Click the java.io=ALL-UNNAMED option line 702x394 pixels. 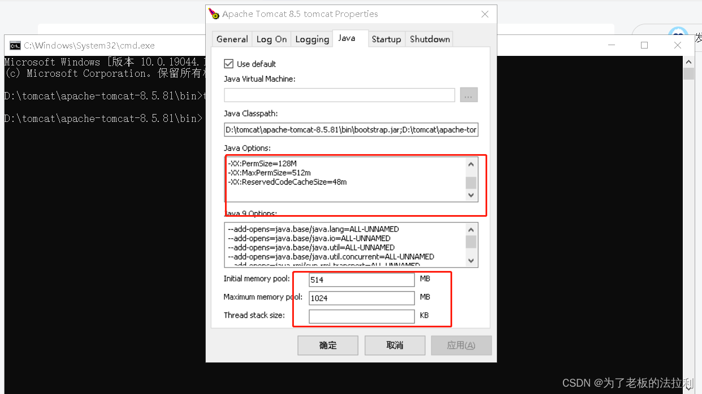click(309, 238)
